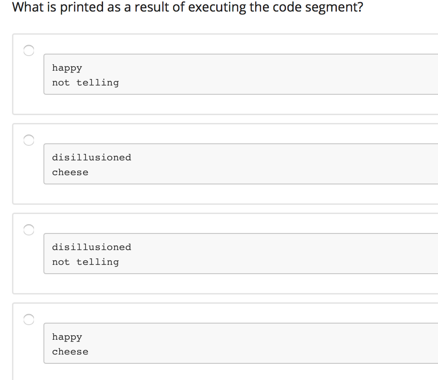Click the word "disillusioned" in option two
Image resolution: width=438 pixels, height=380 pixels.
[x=92, y=157]
